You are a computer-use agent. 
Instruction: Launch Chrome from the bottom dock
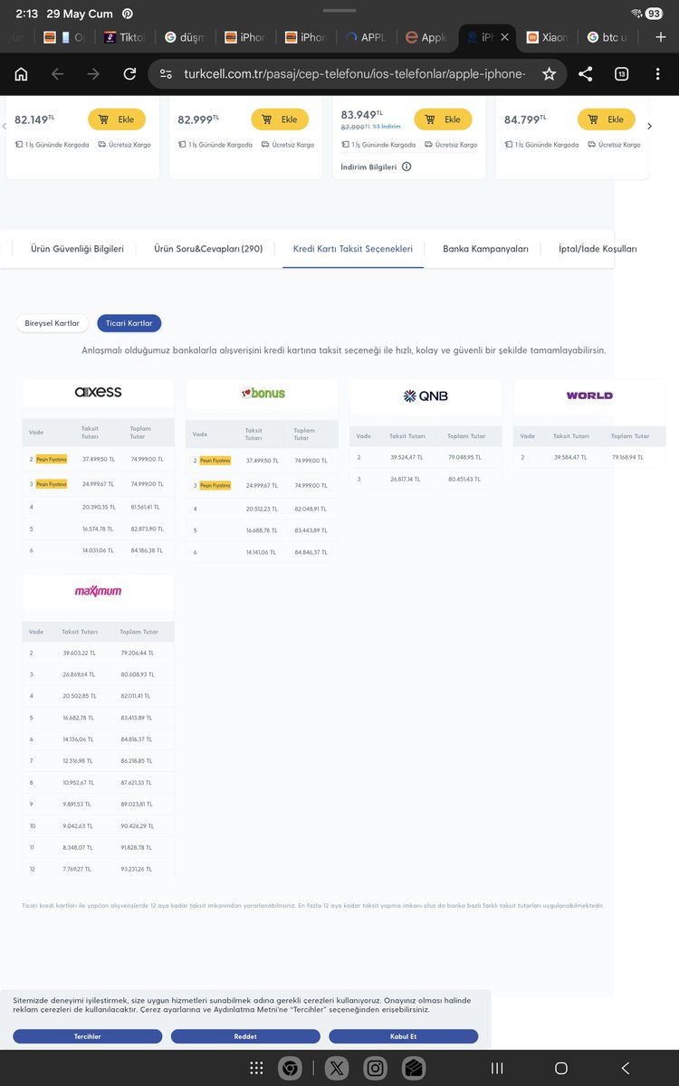tap(290, 1068)
